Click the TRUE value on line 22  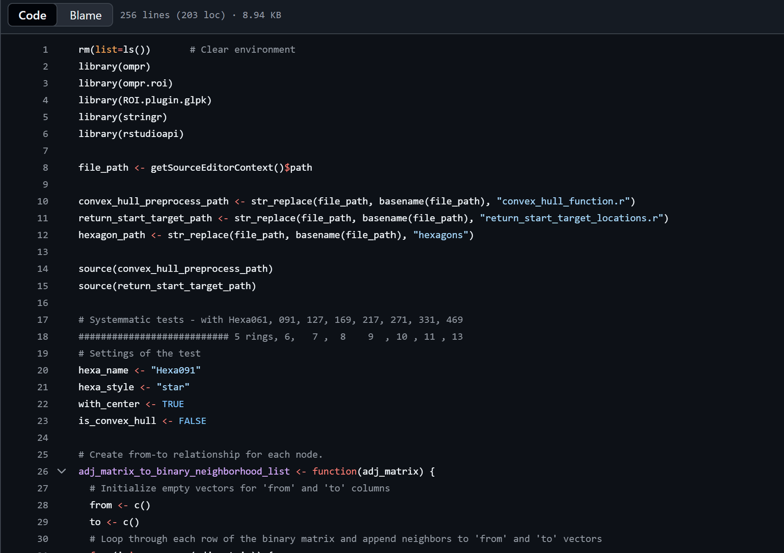point(173,404)
